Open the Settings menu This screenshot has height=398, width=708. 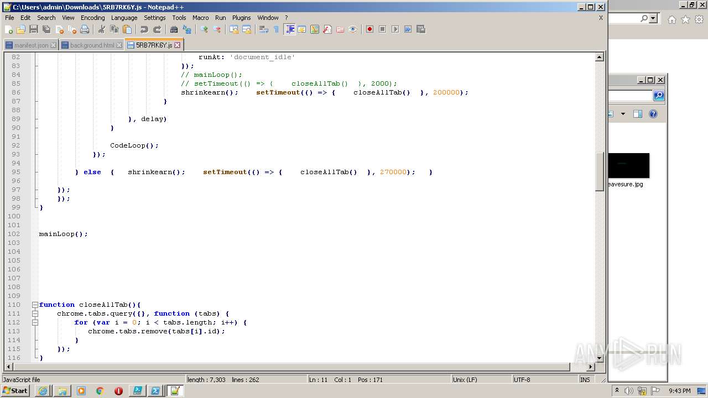pyautogui.click(x=154, y=18)
